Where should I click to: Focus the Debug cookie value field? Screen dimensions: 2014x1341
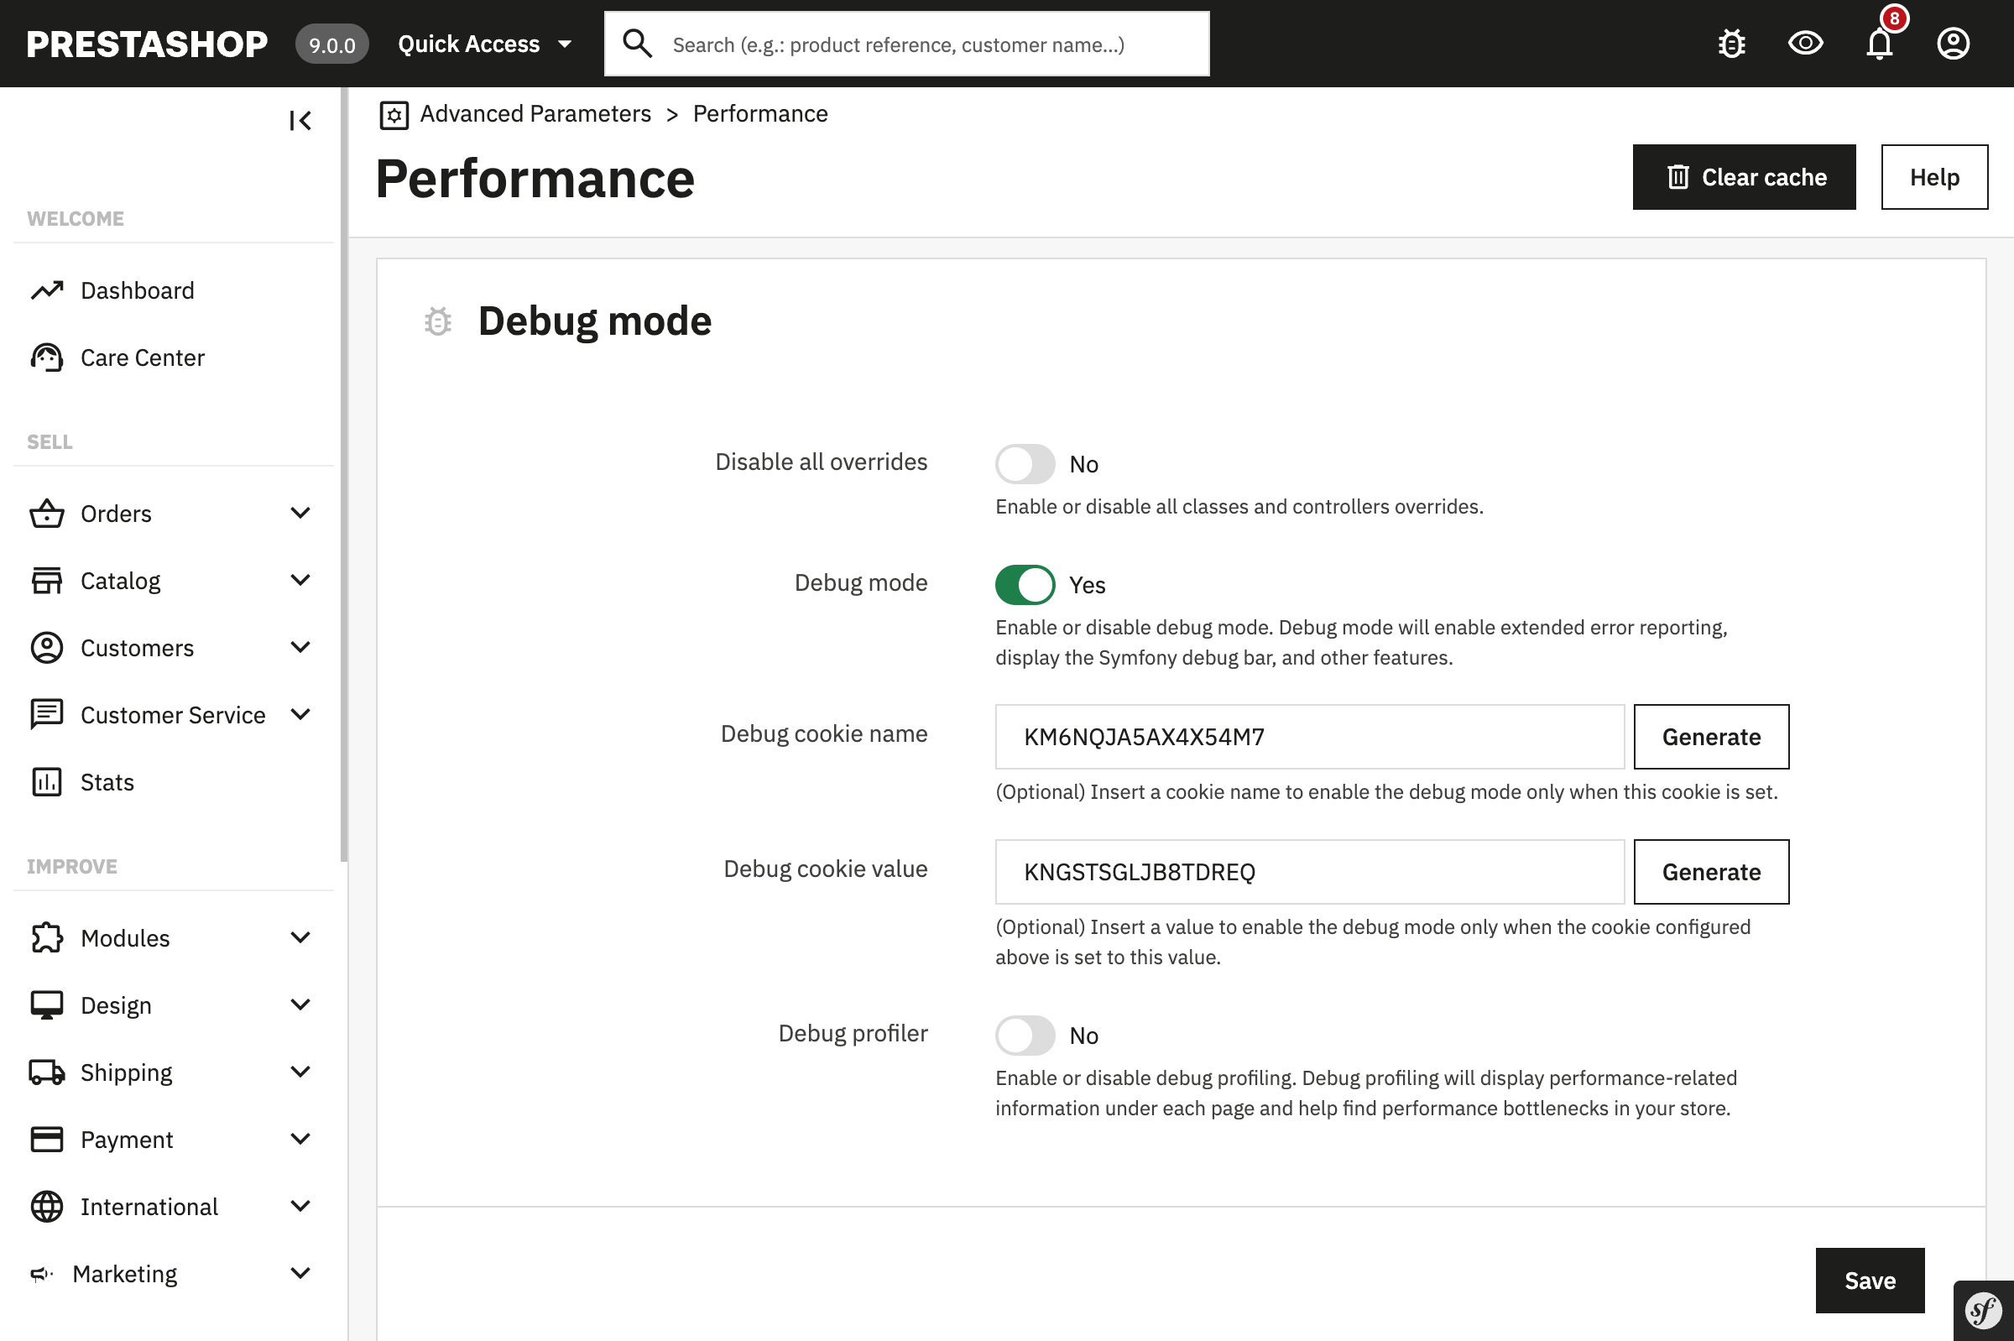[1309, 871]
